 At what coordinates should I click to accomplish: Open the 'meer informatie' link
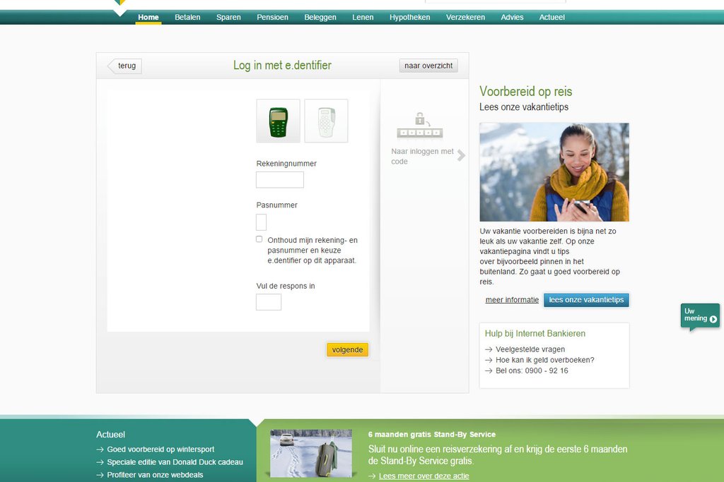(x=512, y=300)
